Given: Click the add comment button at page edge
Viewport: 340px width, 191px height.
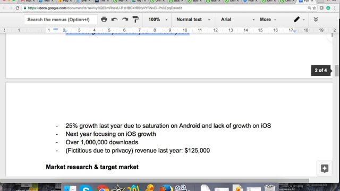Looking at the screenshot, I should coord(325,169).
